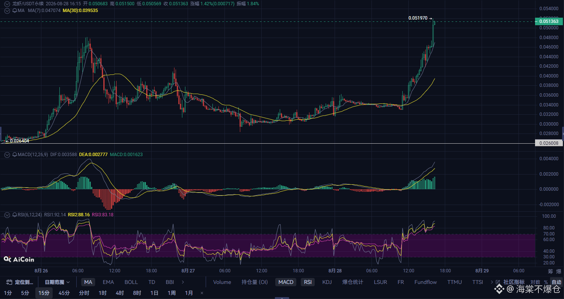Click the 定位到... locate button
564x299 pixels.
pos(20,282)
